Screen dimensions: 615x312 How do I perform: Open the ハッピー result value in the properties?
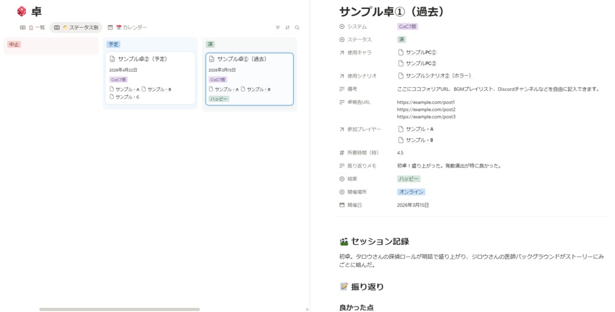pos(408,178)
